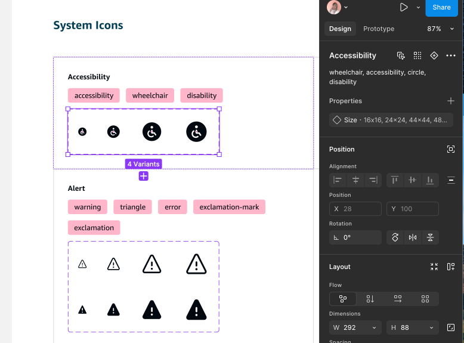464x343 pixels.
Task: Align bottom edges
Action: point(430,180)
